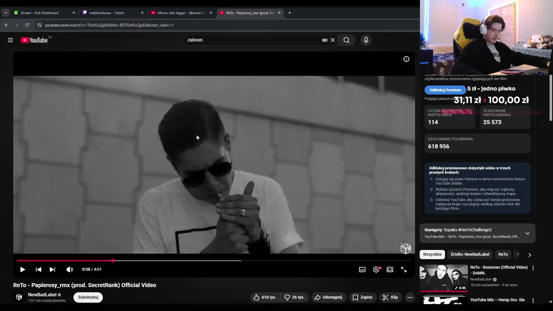
Task: Select the Wszystkie filter chip
Action: pos(432,254)
